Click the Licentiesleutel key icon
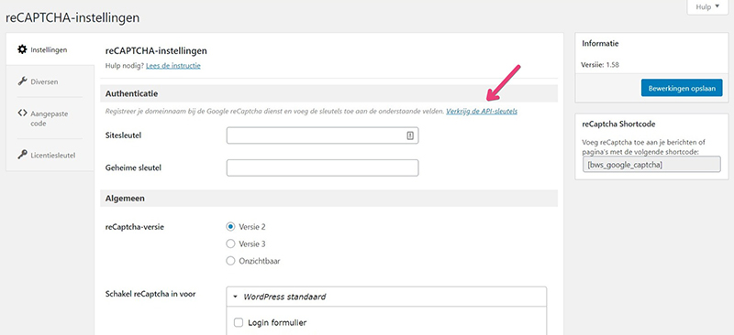 point(22,155)
